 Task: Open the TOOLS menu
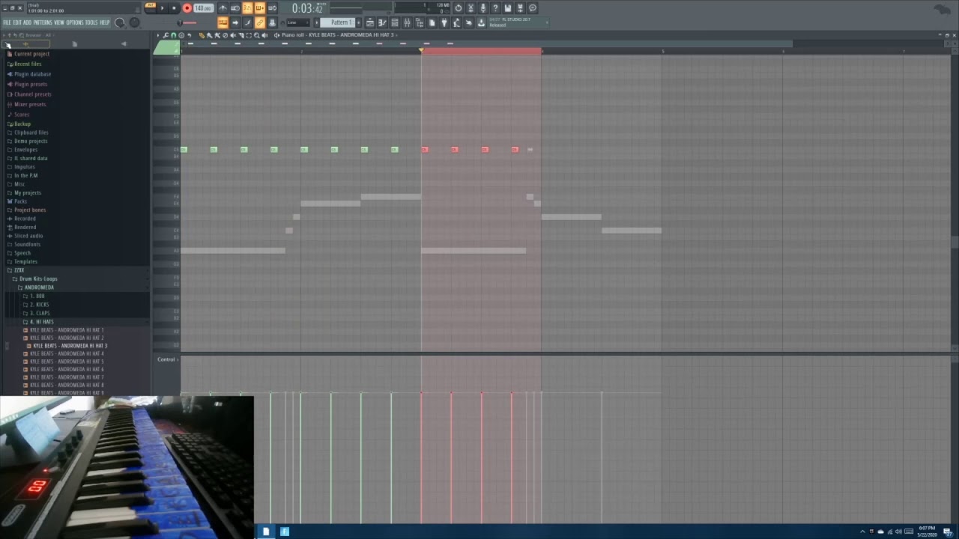tap(91, 22)
